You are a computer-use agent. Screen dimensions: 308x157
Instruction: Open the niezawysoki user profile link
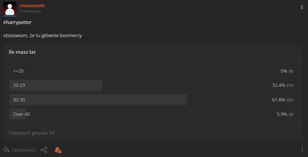tap(32, 6)
